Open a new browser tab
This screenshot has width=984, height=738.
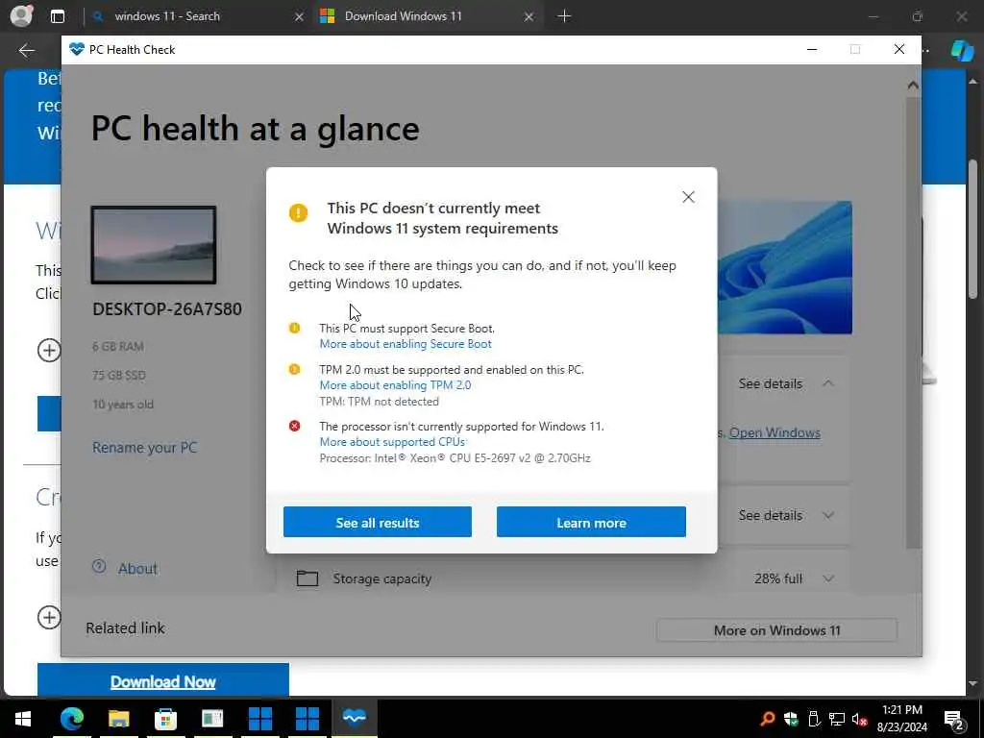pyautogui.click(x=564, y=16)
